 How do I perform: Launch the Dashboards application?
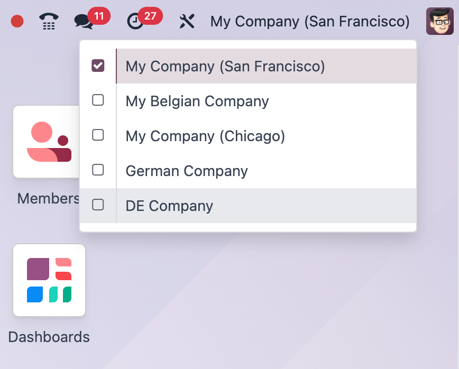click(x=49, y=280)
